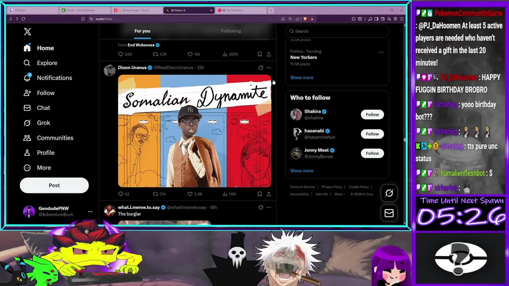
Task: Open Grok in the X sidebar
Action: point(37,123)
